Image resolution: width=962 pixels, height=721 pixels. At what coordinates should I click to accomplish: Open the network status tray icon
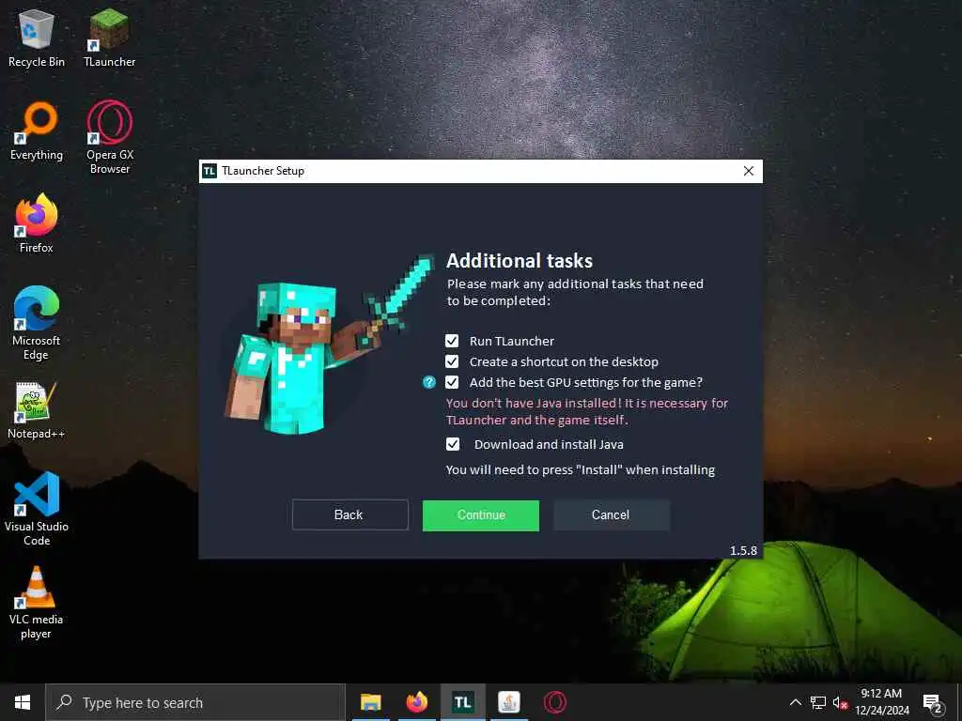pos(818,702)
